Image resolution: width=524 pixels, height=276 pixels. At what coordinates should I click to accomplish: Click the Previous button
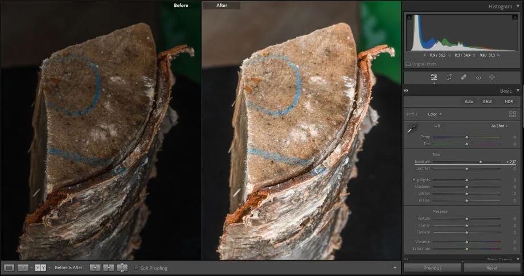click(x=432, y=267)
